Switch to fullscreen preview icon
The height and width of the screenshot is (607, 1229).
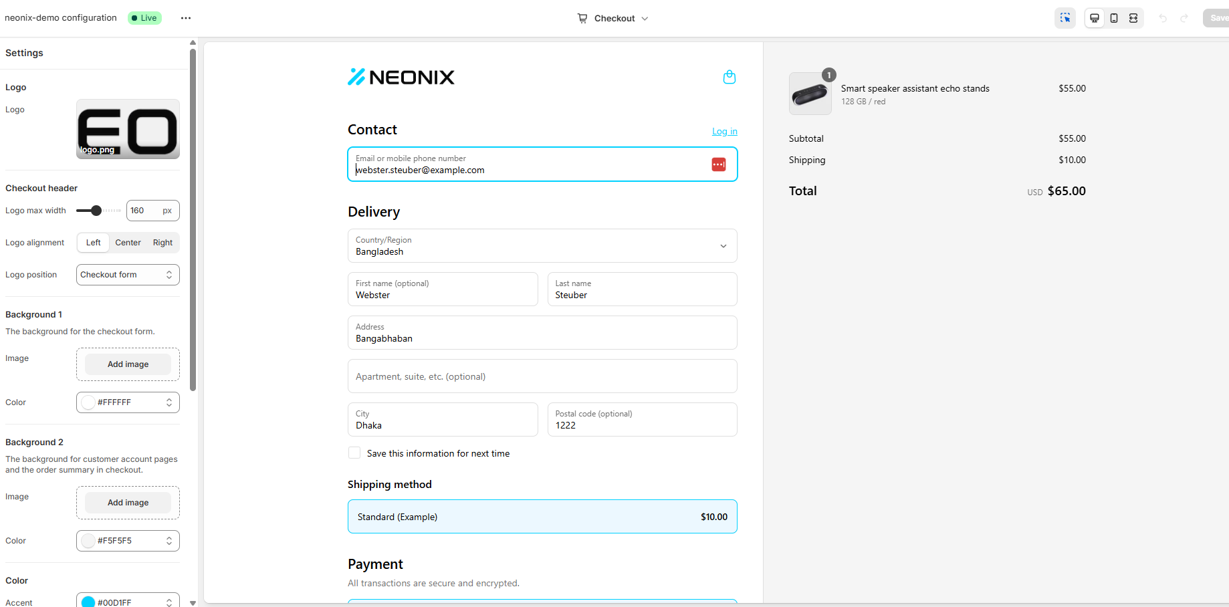click(x=1133, y=18)
